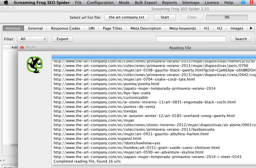Screen dimensions: 256x168
Task: Focus the search text field
Action: (191, 39)
